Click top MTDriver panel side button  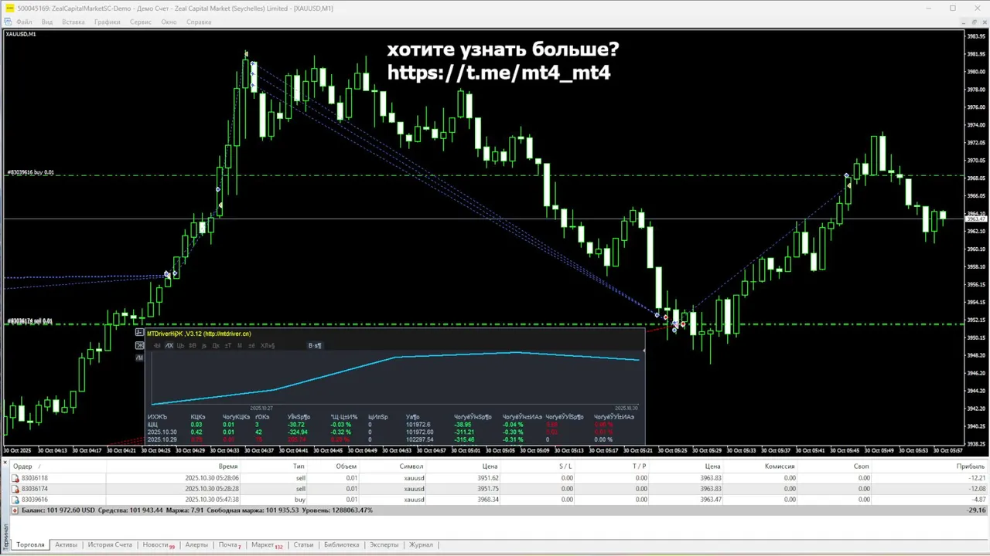140,333
